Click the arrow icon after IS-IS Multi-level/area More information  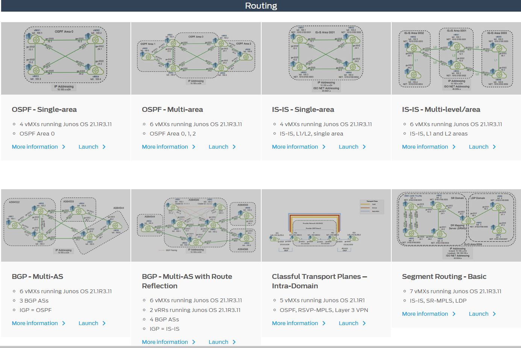454,147
